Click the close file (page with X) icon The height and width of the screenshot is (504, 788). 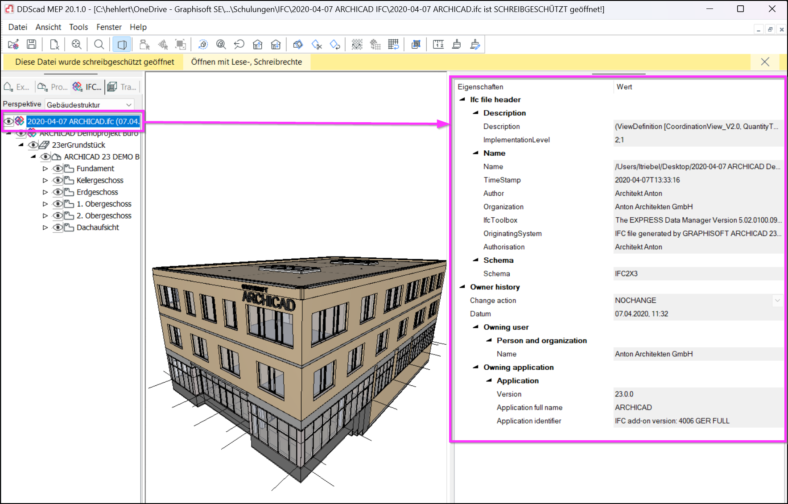coord(54,44)
